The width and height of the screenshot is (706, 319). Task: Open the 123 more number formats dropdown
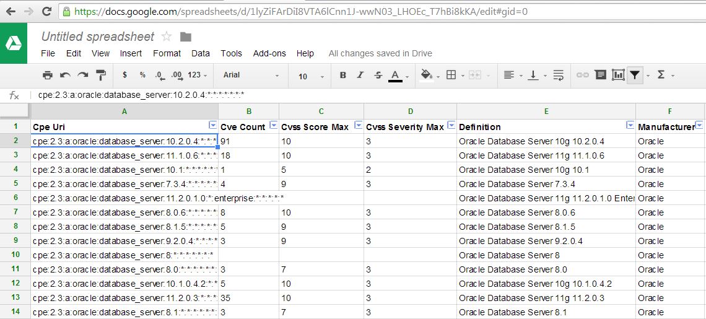click(197, 75)
